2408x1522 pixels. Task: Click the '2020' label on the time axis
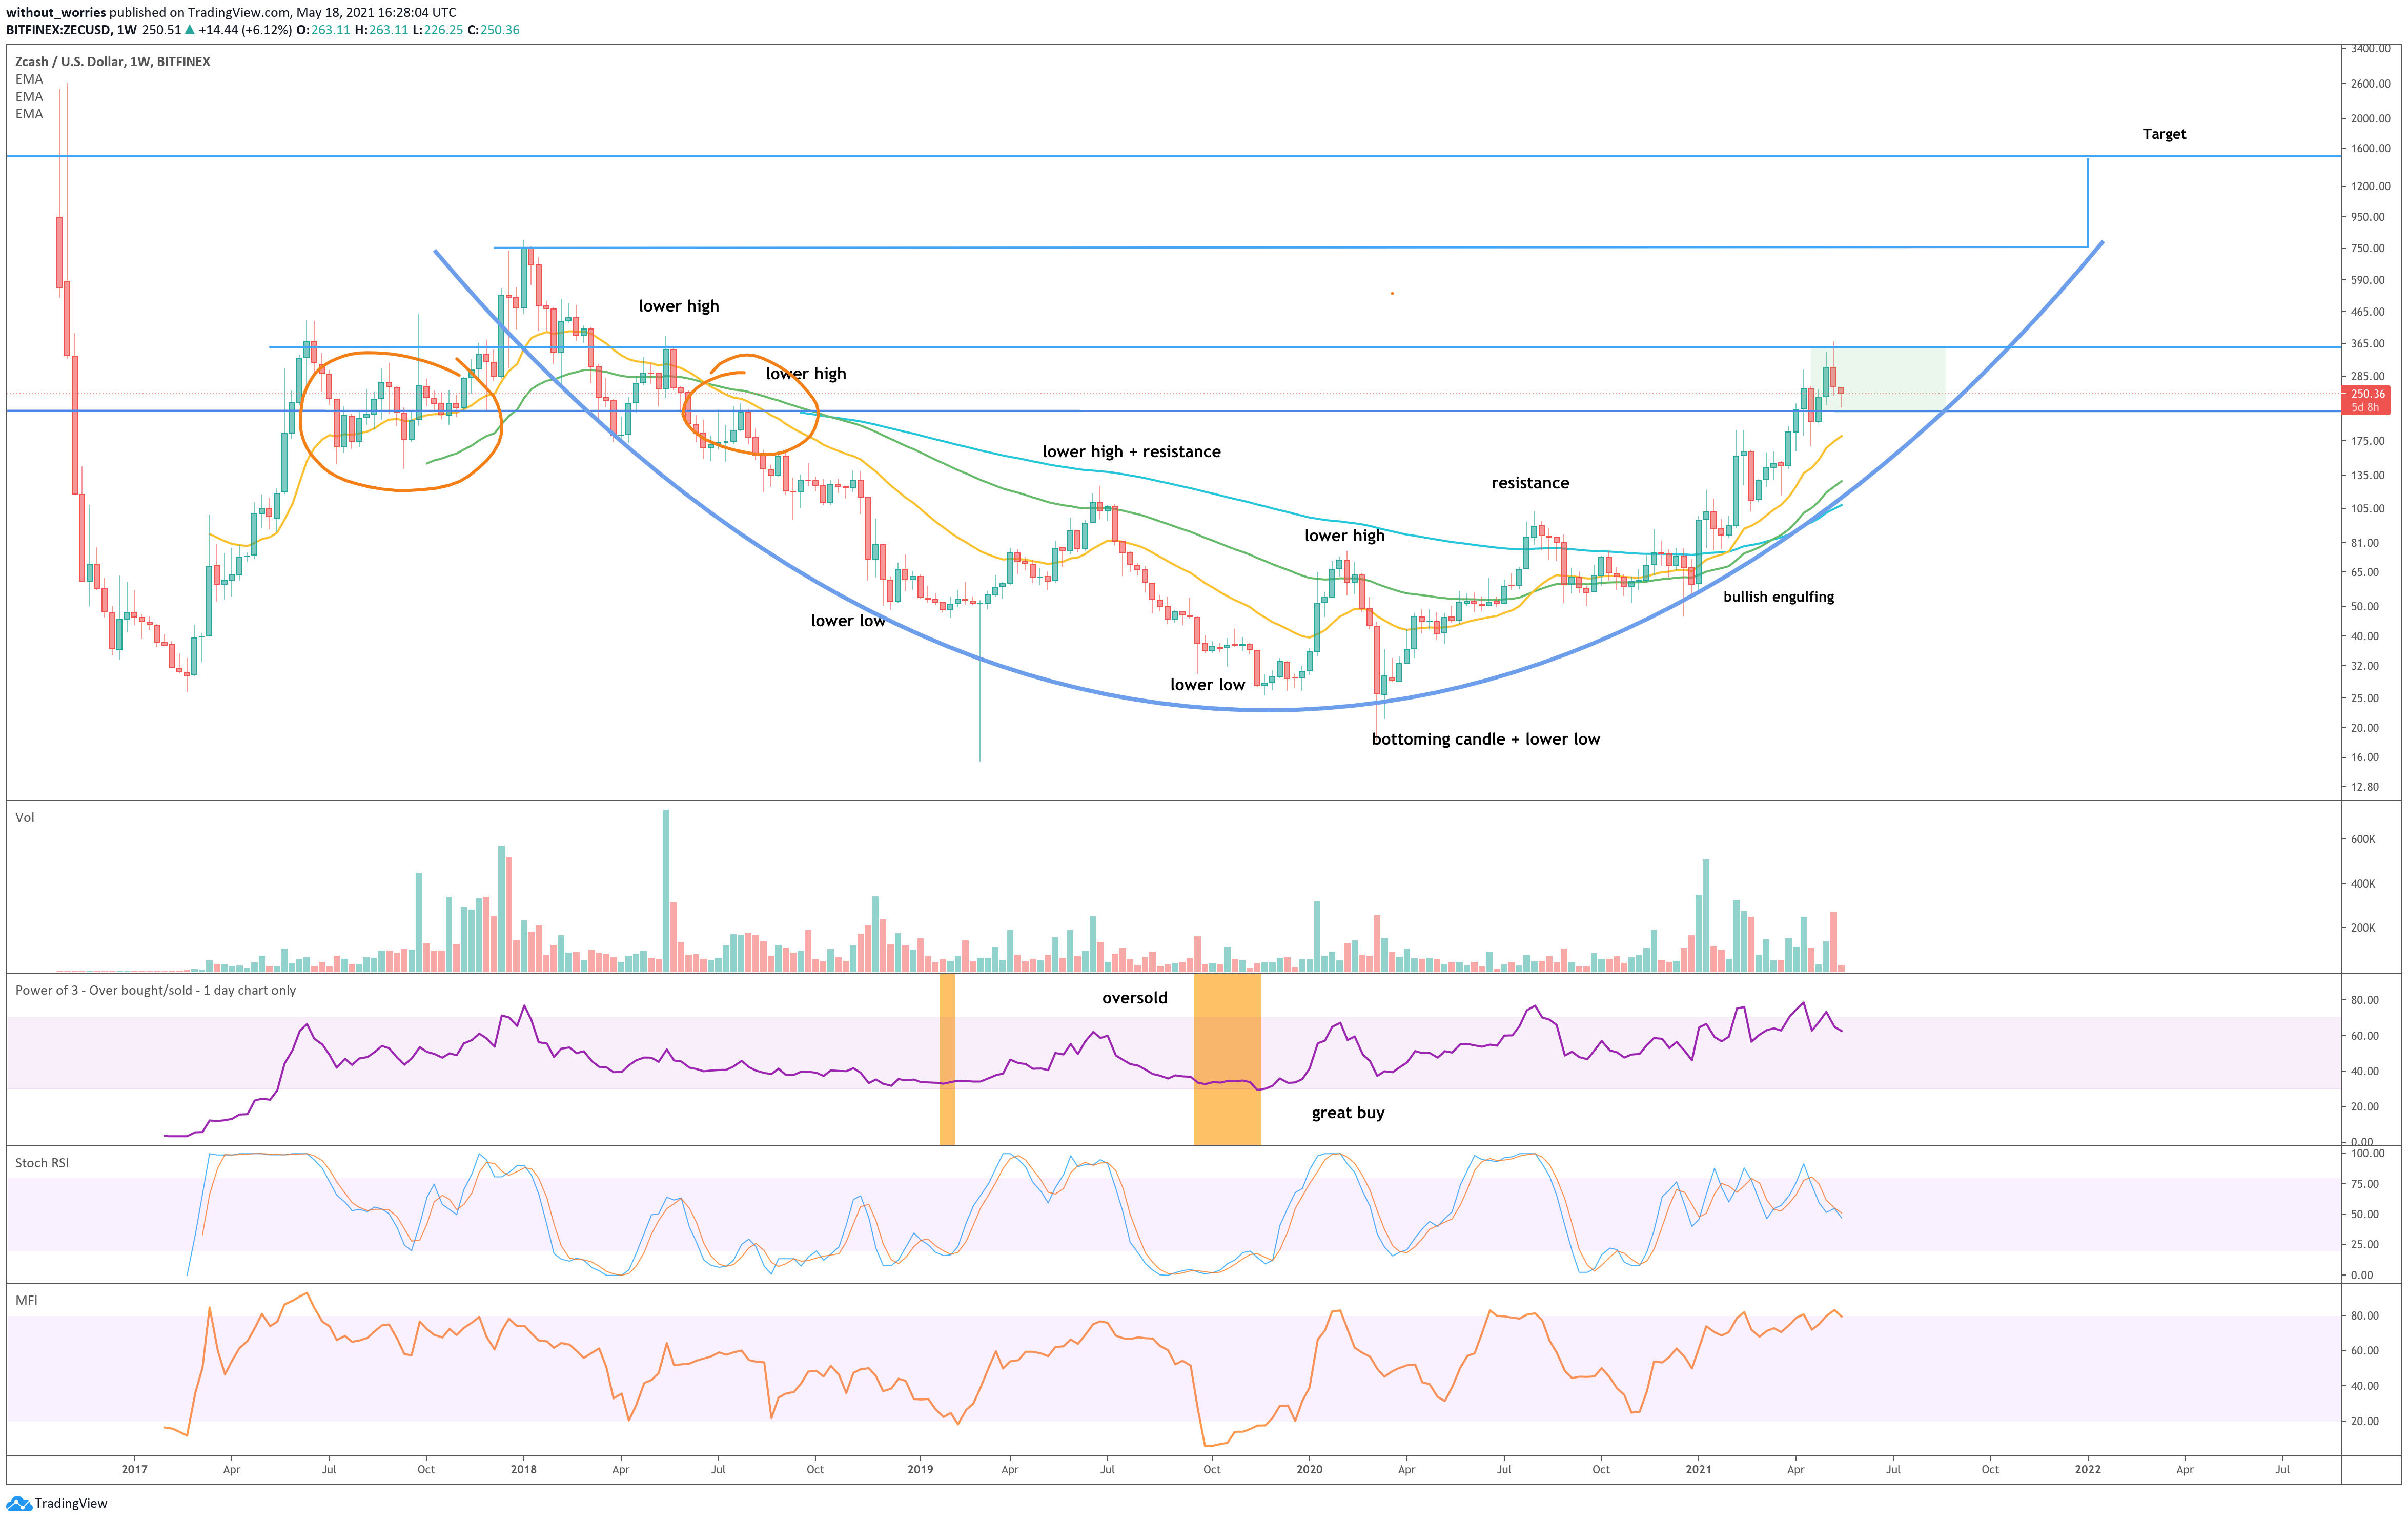point(1309,1470)
